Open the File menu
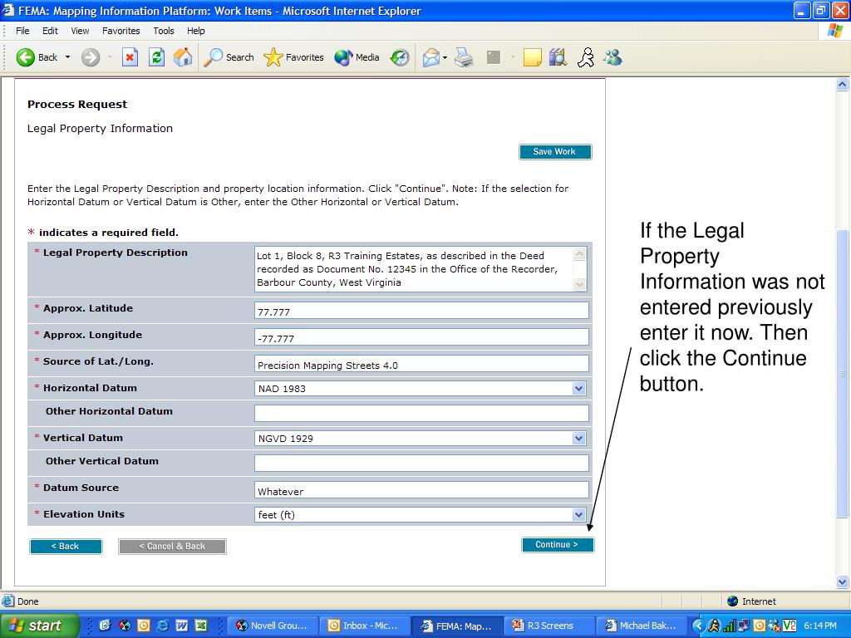This screenshot has width=851, height=638. [x=22, y=31]
